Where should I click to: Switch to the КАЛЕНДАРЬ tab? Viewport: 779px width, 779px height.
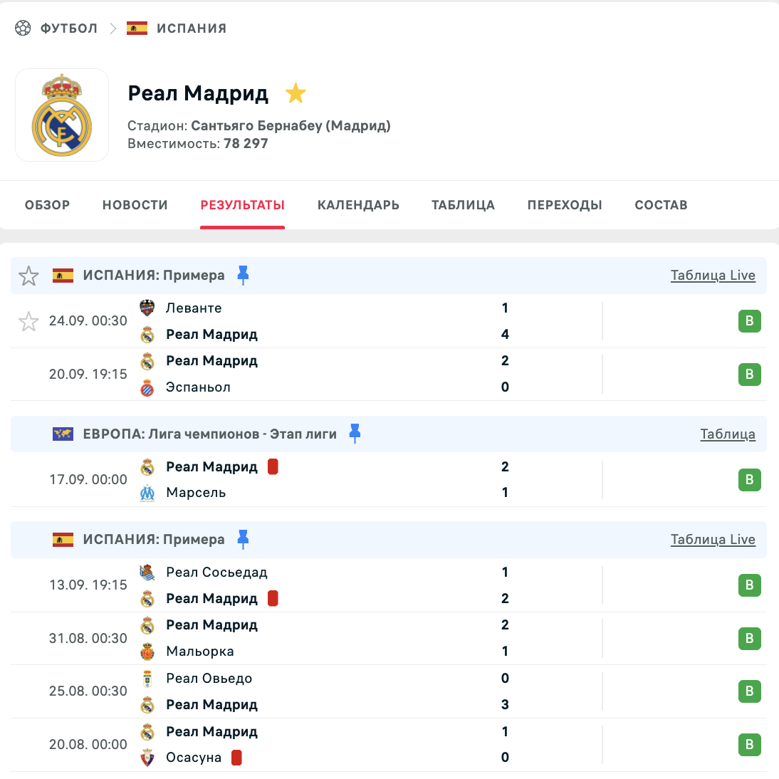click(358, 204)
